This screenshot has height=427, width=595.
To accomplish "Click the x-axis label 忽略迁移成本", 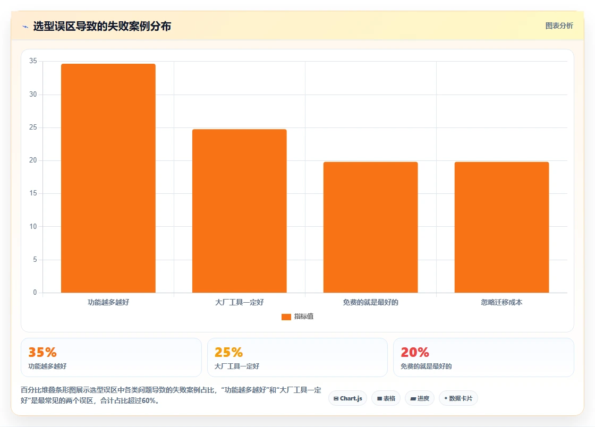I will click(x=501, y=302).
